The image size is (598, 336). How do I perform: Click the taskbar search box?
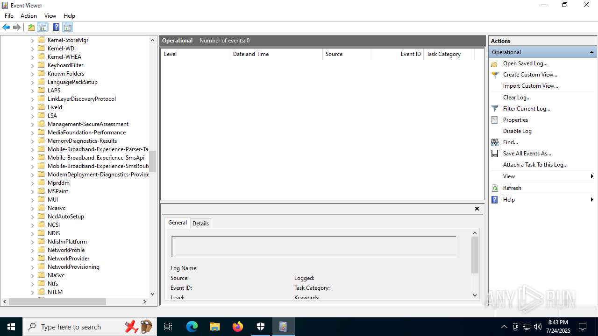coord(90,327)
